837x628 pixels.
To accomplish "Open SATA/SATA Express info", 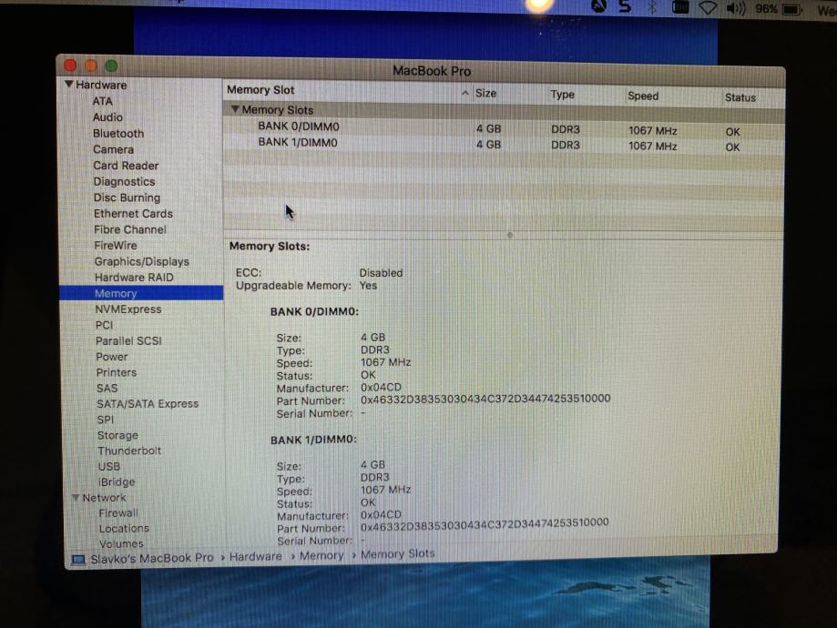I will click(x=148, y=404).
